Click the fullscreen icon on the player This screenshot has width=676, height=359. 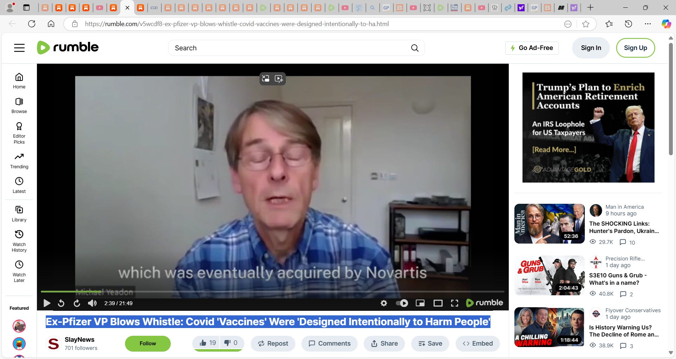455,303
